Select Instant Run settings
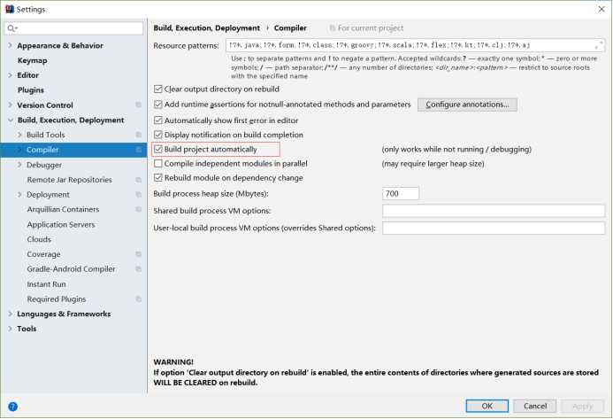This screenshot has height=419, width=613. [46, 284]
